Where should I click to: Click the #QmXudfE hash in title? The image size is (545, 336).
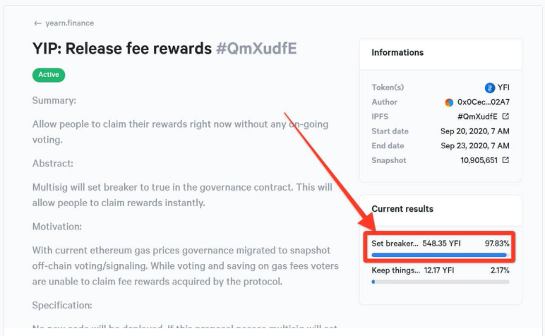[256, 49]
